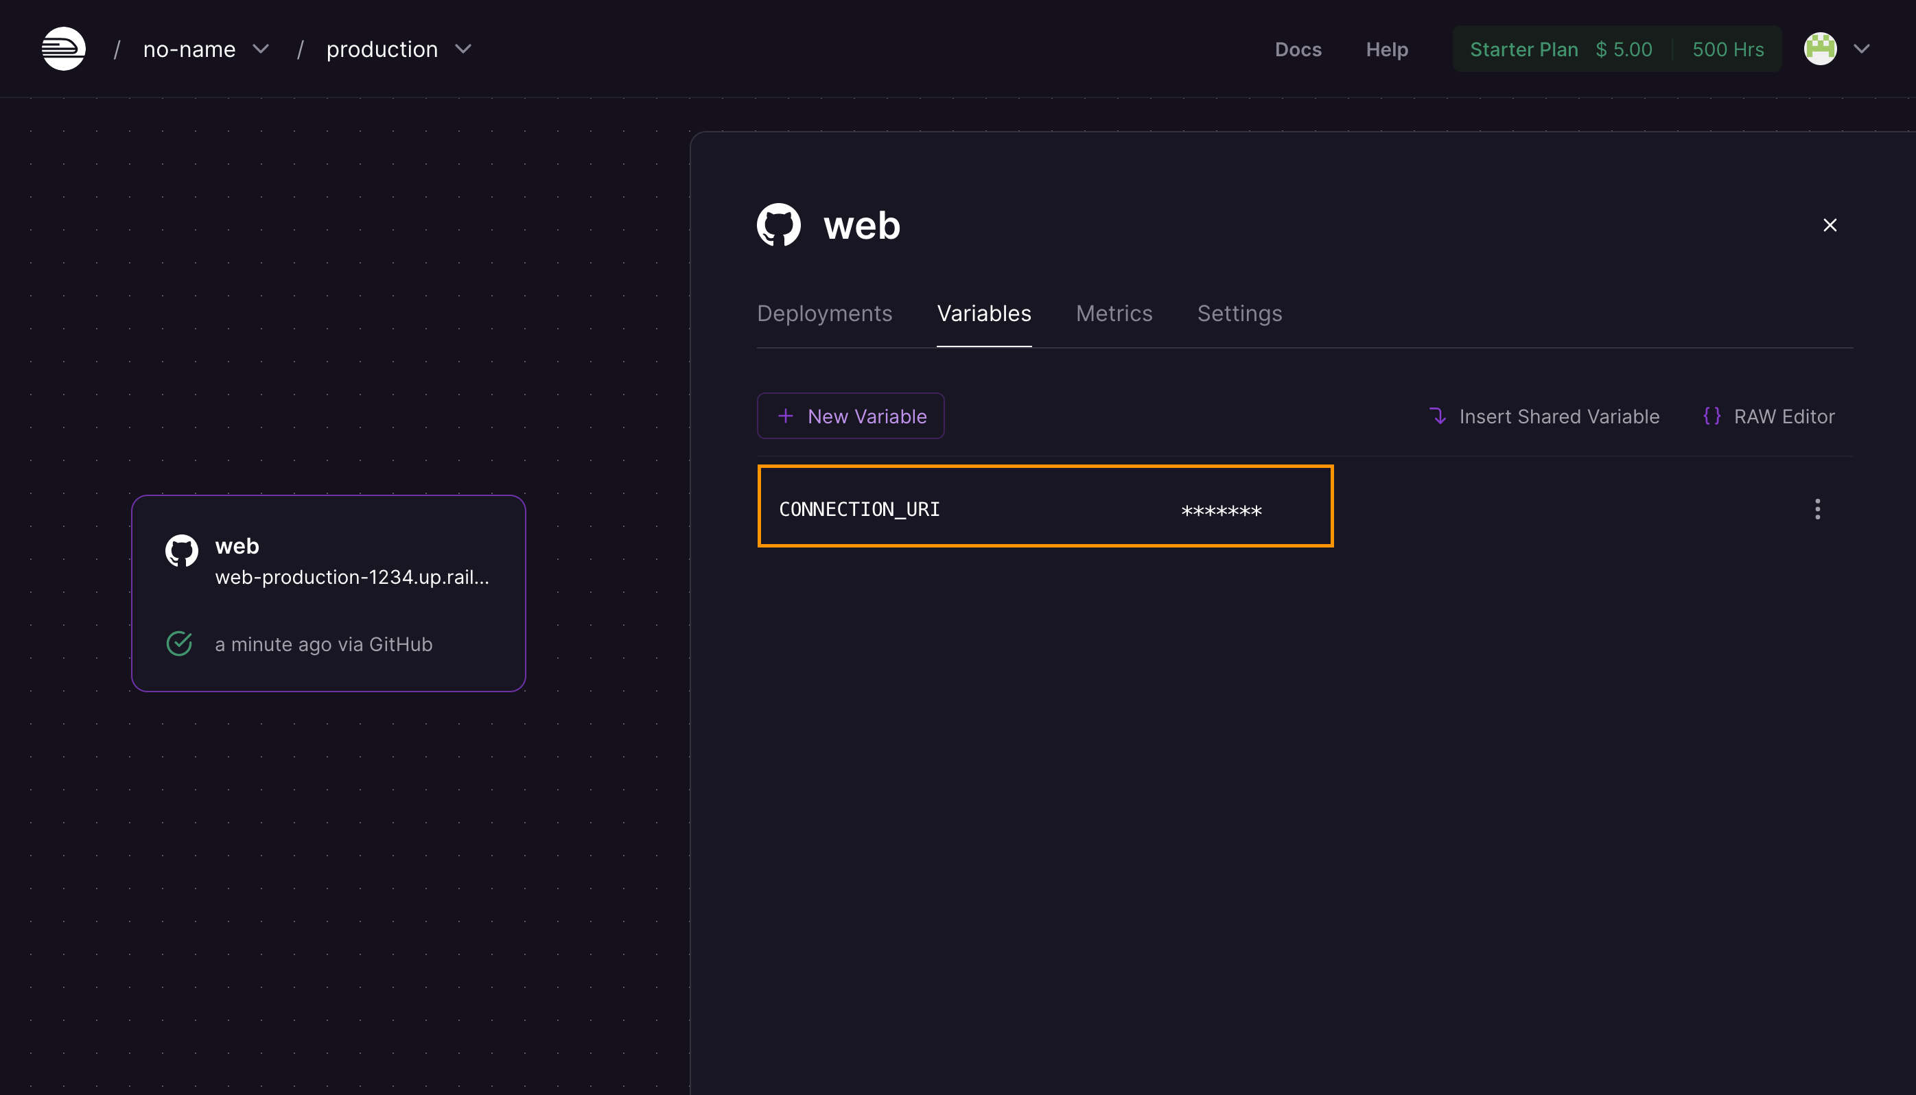Screen dimensions: 1916x1095
Task: Click the GitHub icon beside the web panel title
Action: pyautogui.click(x=779, y=224)
